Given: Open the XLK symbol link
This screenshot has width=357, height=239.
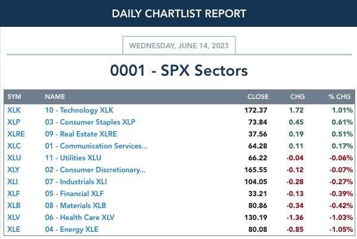Looking at the screenshot, I should (14, 110).
